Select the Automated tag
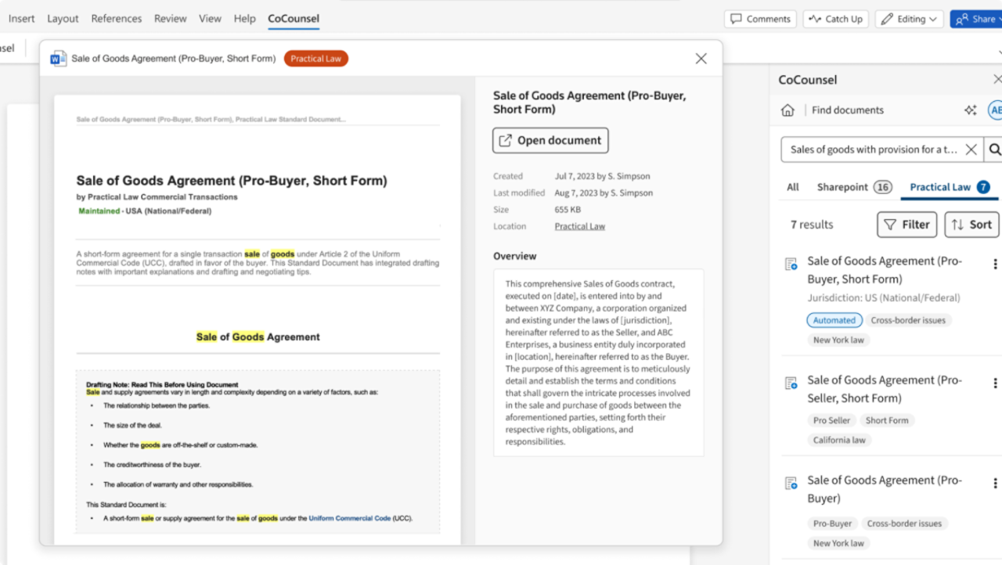Screen dimensions: 1002x565 [x=834, y=320]
